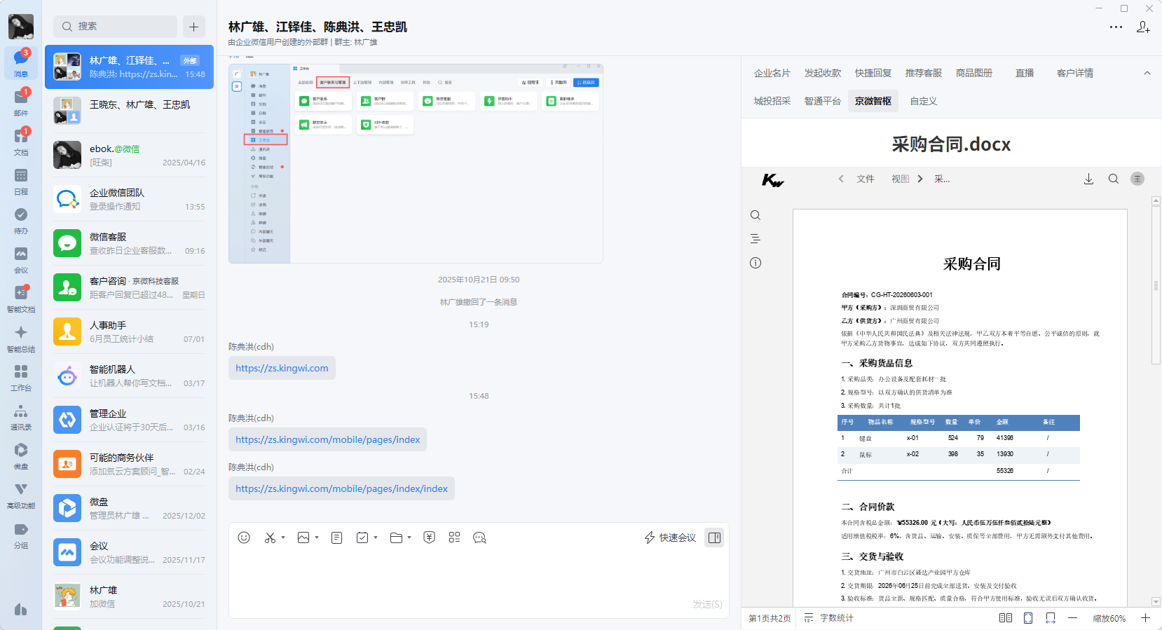The width and height of the screenshot is (1162, 630).
Task: Click the red packet ¥ icon
Action: coord(430,537)
